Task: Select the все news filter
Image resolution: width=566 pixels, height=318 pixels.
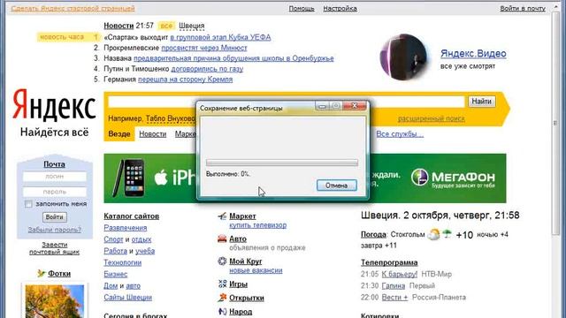Action: coord(166,26)
